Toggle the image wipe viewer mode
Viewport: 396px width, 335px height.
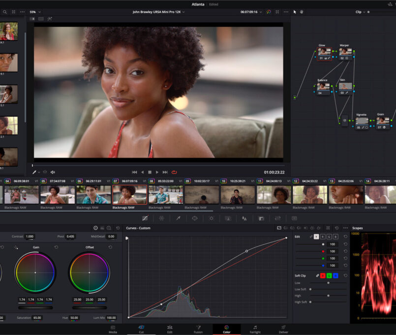(x=32, y=19)
